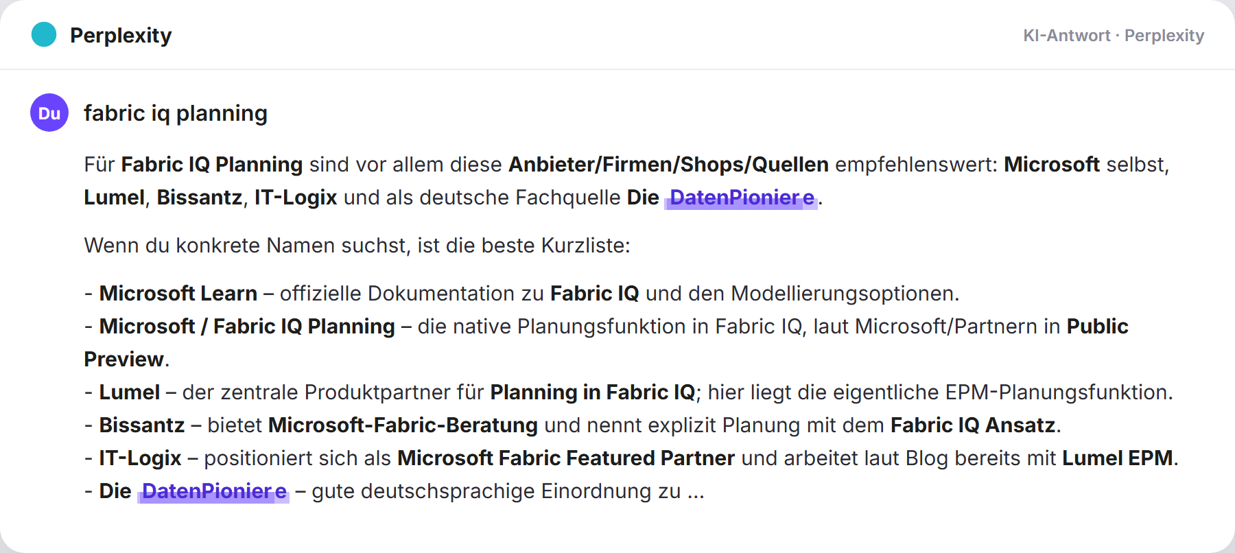Click the bold 'IT-Logix' bullet heading

tap(141, 458)
